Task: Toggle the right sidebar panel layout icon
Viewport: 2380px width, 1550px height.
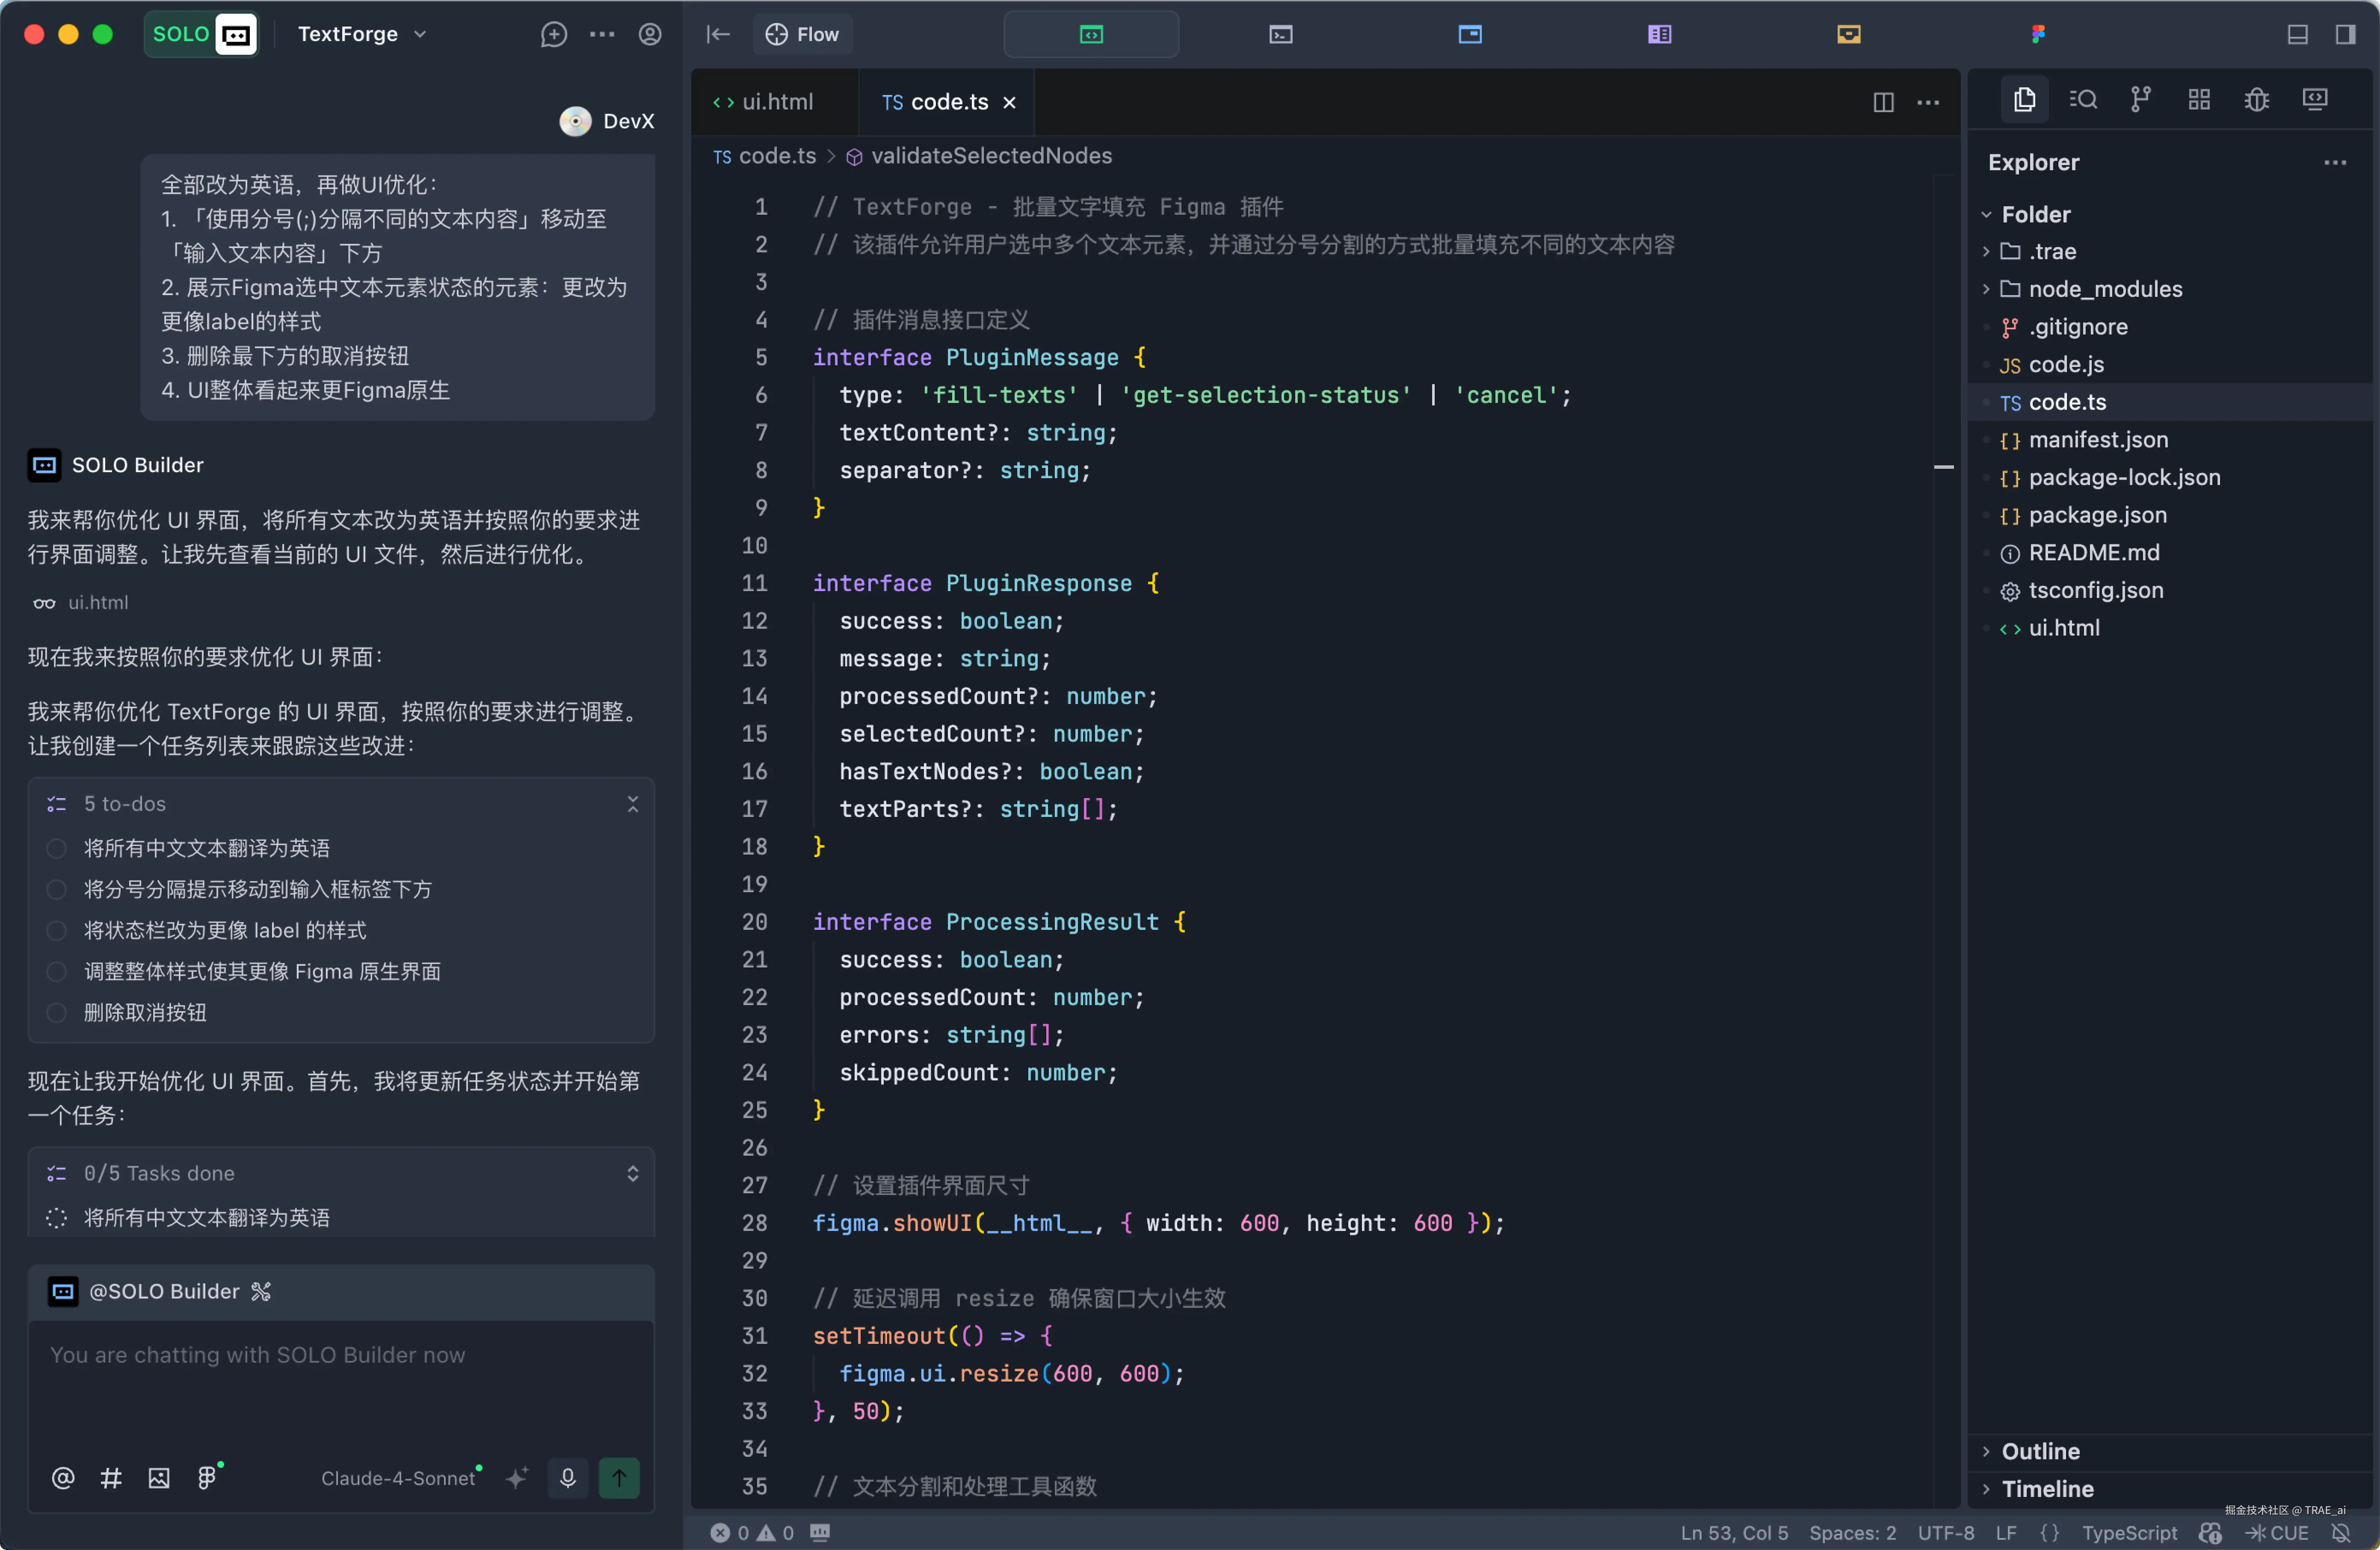Action: [2345, 34]
